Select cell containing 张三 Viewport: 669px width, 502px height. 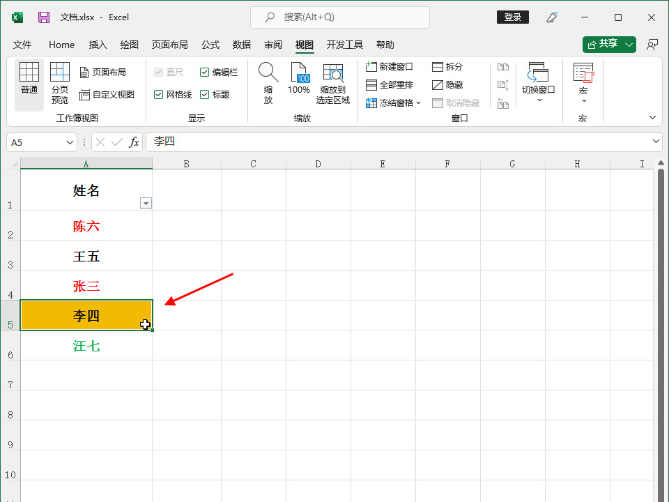tap(86, 285)
